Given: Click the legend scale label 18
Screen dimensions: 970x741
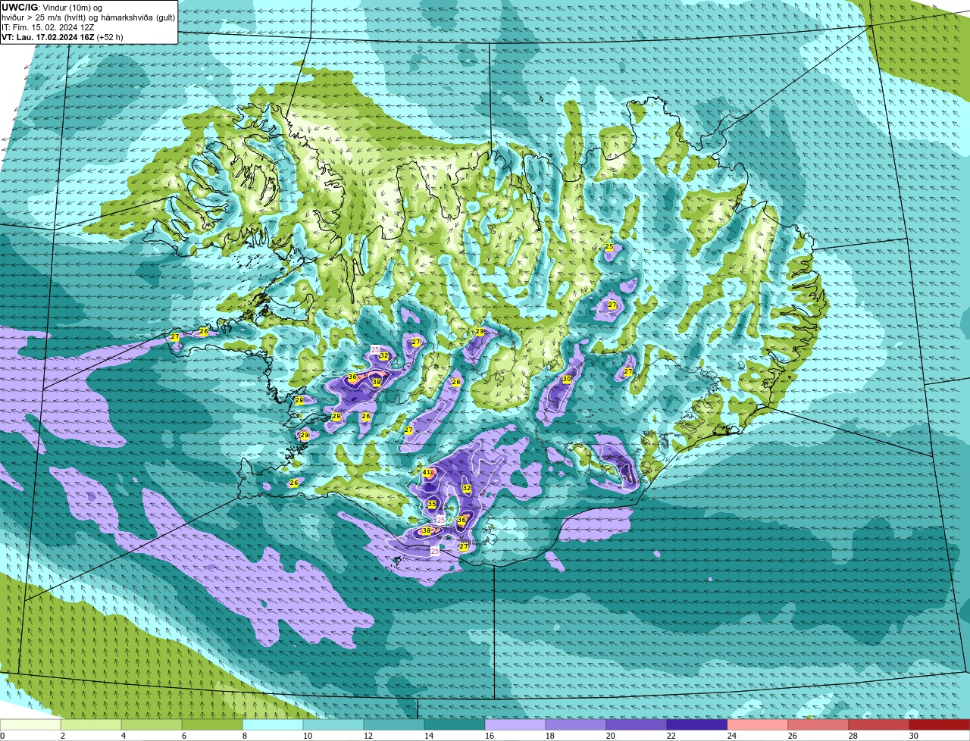Looking at the screenshot, I should (x=549, y=736).
